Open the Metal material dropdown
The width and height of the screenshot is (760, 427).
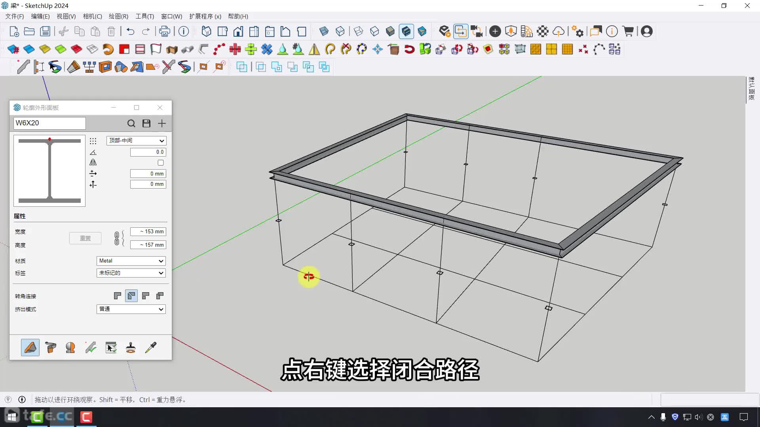pos(131,261)
